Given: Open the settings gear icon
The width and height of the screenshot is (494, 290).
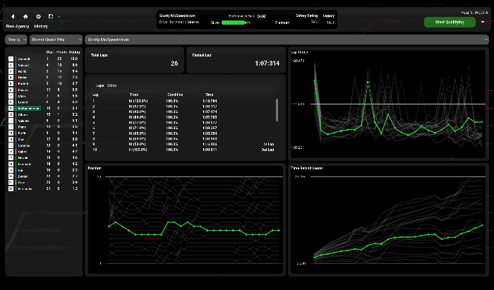Looking at the screenshot, I should [x=38, y=16].
